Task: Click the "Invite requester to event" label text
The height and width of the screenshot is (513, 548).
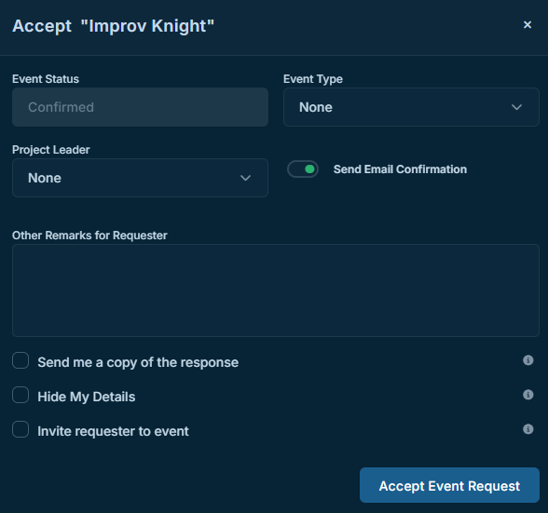Action: [114, 431]
